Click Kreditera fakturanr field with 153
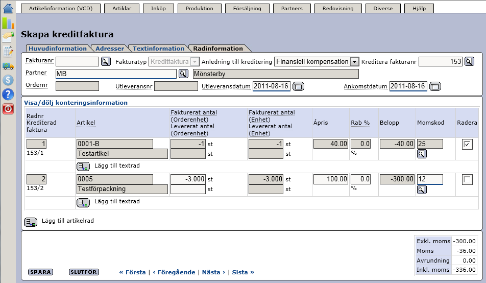 441,61
